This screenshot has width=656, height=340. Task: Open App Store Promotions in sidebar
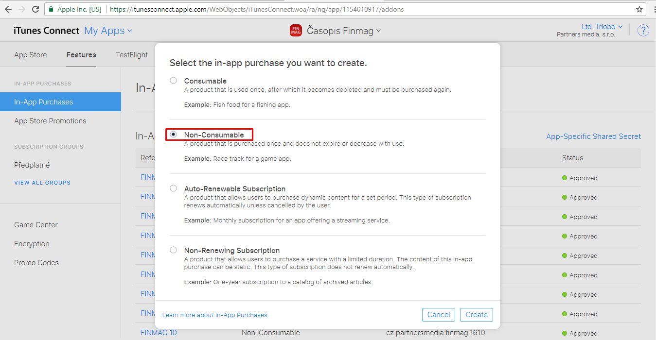click(x=50, y=121)
